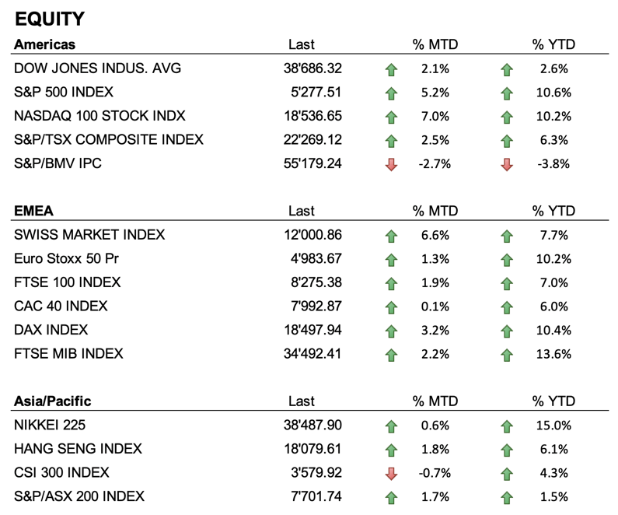The height and width of the screenshot is (515, 618).
Task: Click the MTD up arrow for NASDAQ 100 STOCK INDX
Action: (x=391, y=117)
